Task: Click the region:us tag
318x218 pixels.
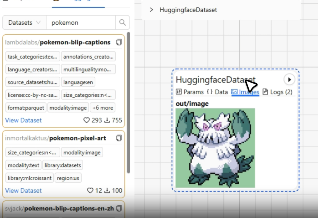Action: [x=68, y=178]
